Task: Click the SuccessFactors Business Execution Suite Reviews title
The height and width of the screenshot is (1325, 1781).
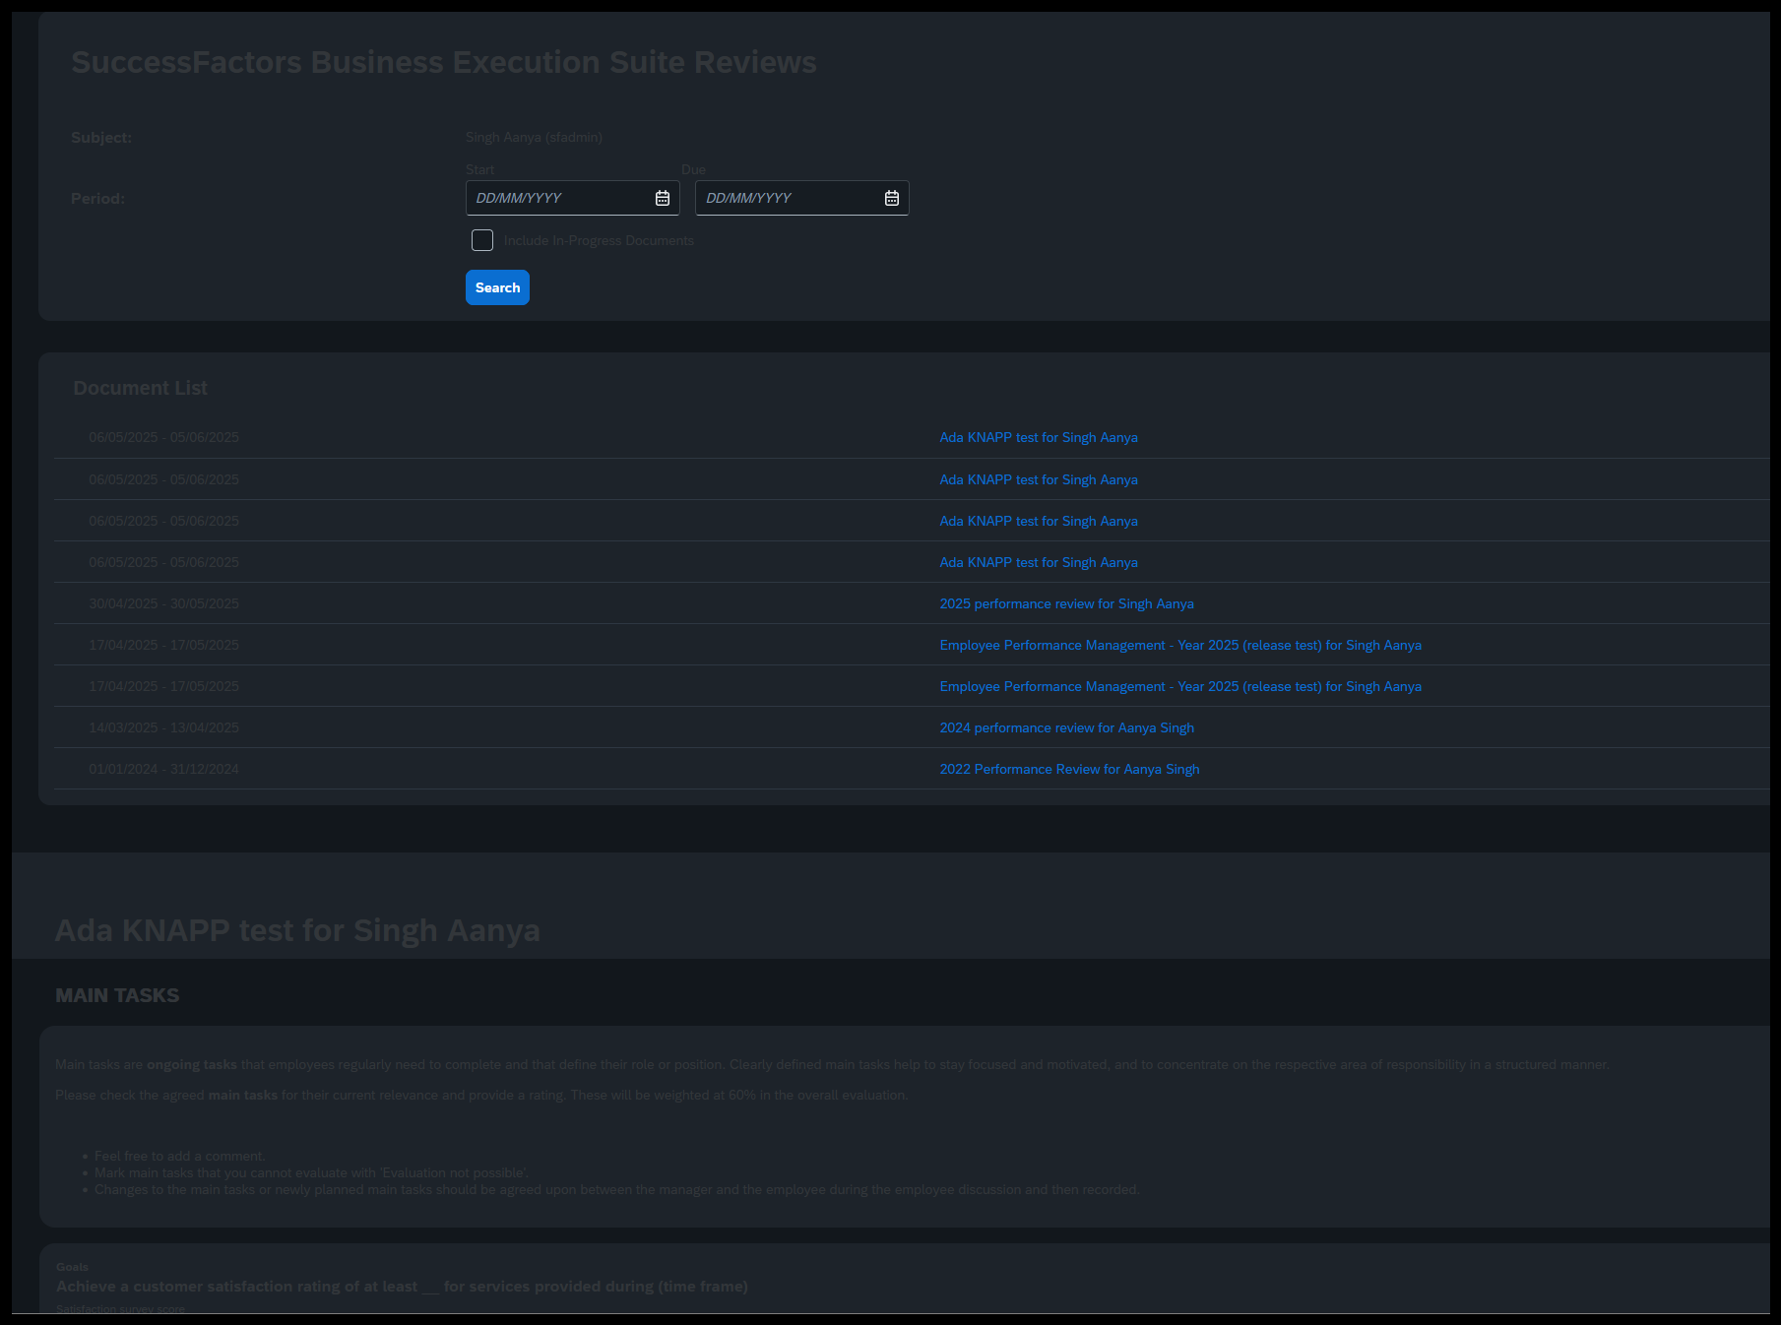Action: 444,62
